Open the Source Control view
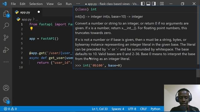Screen dimensions: 200x112 pyautogui.click(x=6, y=38)
